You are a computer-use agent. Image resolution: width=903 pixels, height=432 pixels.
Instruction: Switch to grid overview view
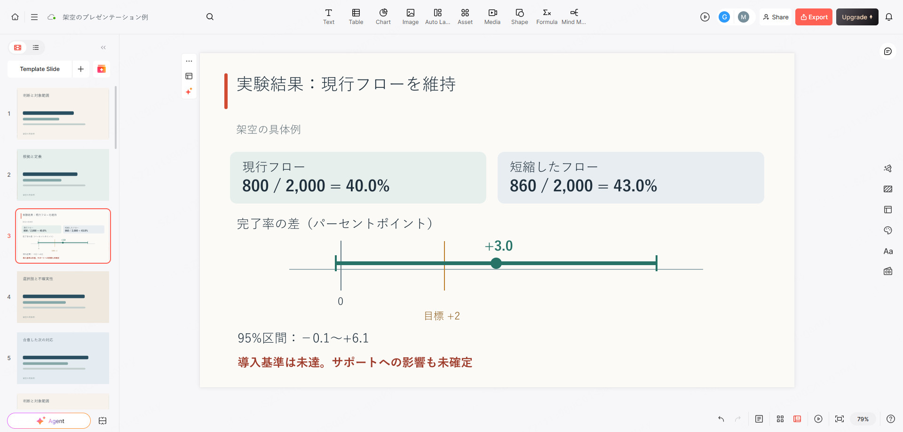point(780,419)
